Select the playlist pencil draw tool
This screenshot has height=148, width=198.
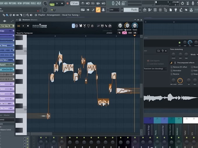pyautogui.click(x=4, y=15)
